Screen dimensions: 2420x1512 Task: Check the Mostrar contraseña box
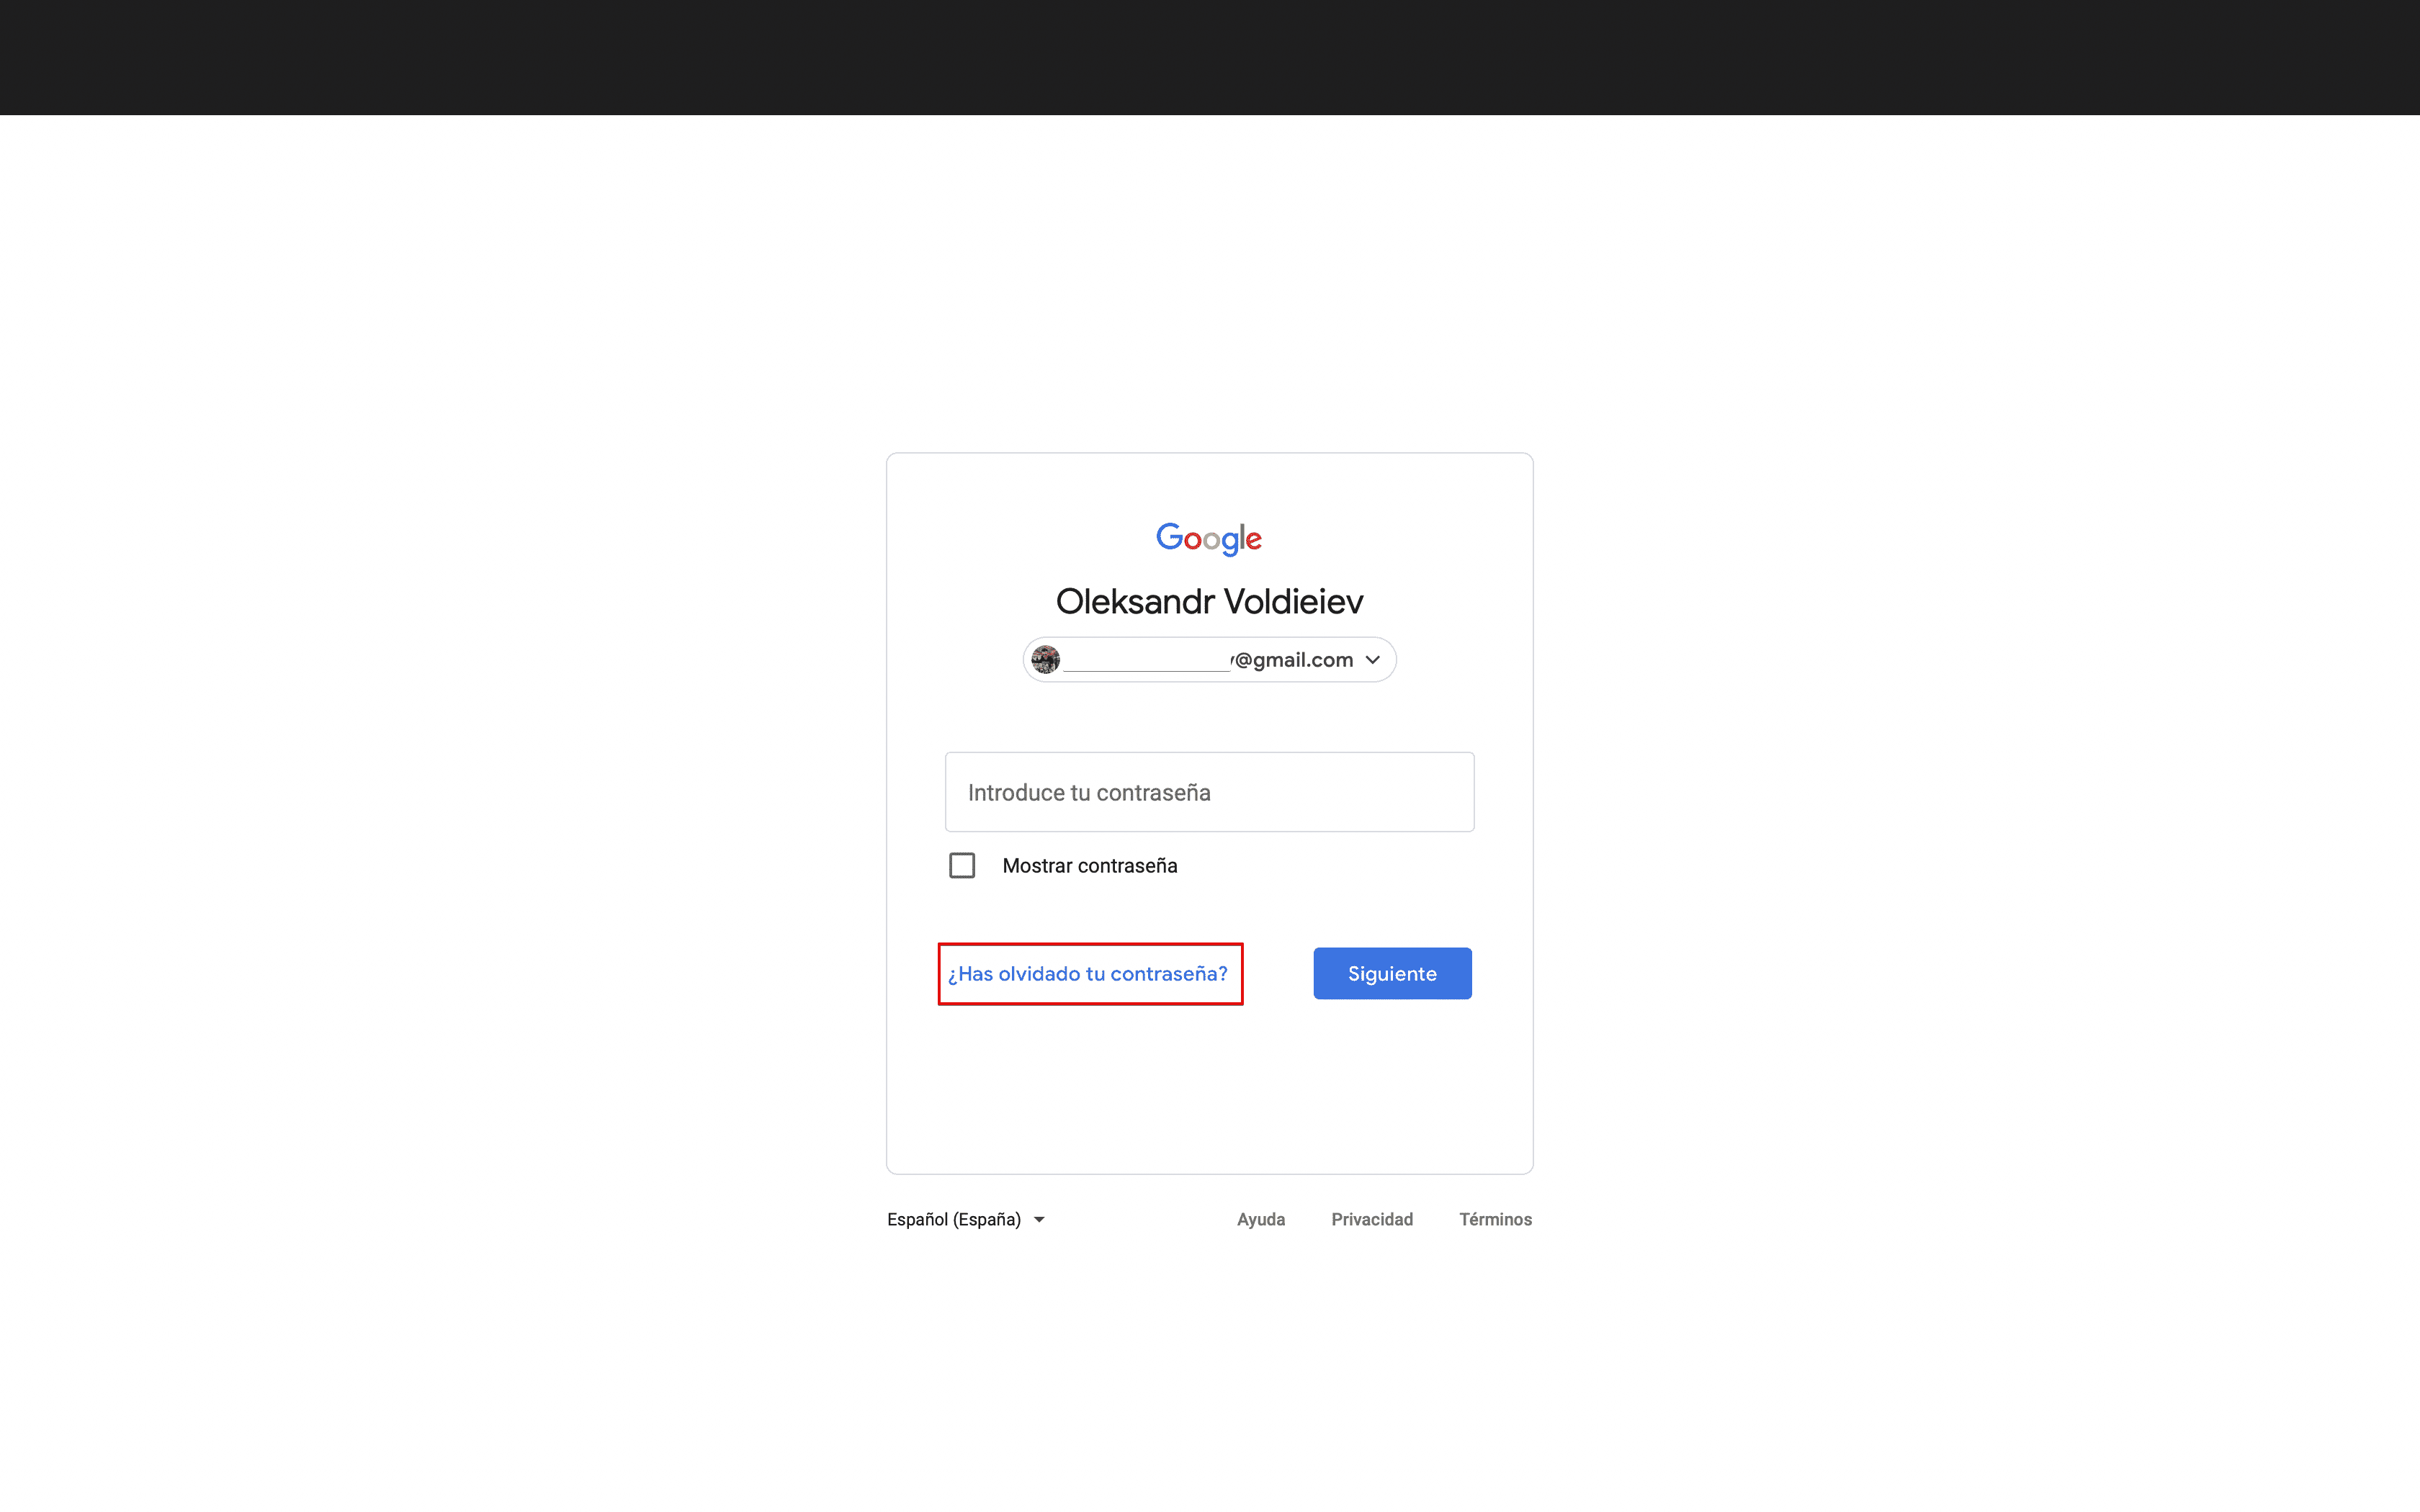[961, 864]
